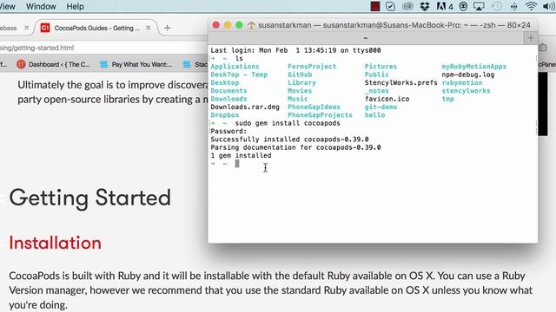Click the red Installation heading

click(x=55, y=243)
